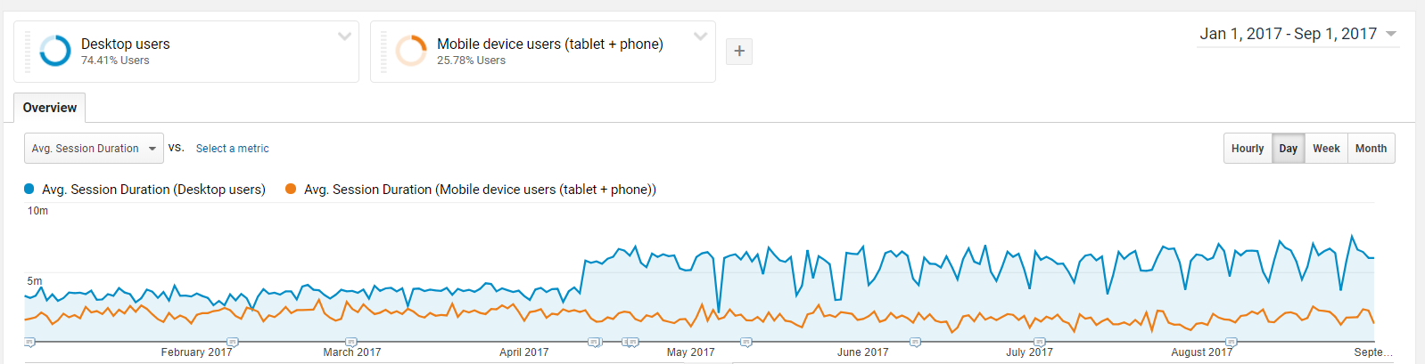Screen dimensions: 1425x364
Task: Select the Day granularity option
Action: point(1288,149)
